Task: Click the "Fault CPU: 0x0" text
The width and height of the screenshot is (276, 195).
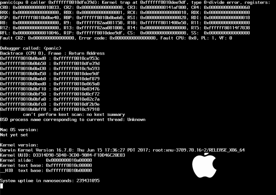Action: click(x=178, y=38)
